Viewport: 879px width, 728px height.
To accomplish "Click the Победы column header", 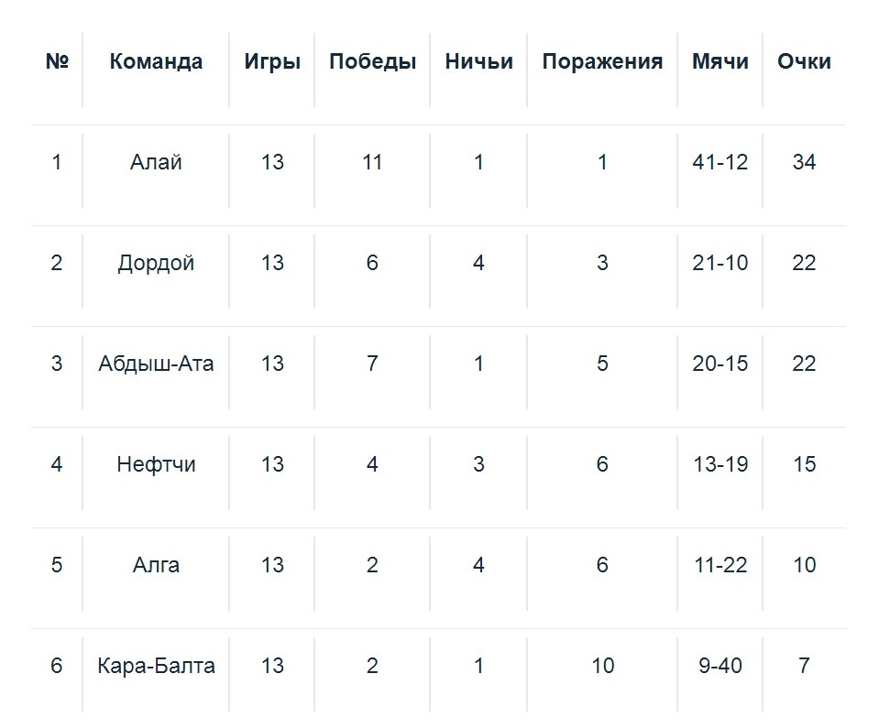I will (372, 62).
